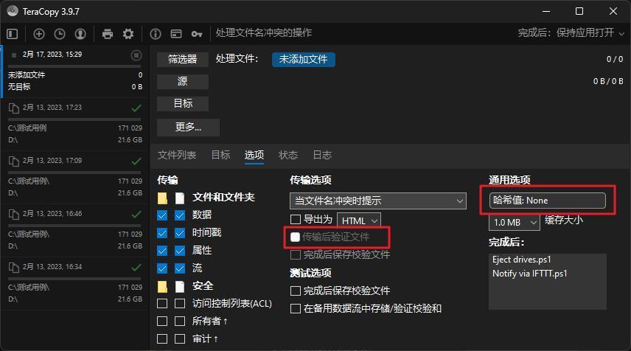The width and height of the screenshot is (631, 351).
Task: Toggle the side panel layout icon
Action: (x=13, y=34)
